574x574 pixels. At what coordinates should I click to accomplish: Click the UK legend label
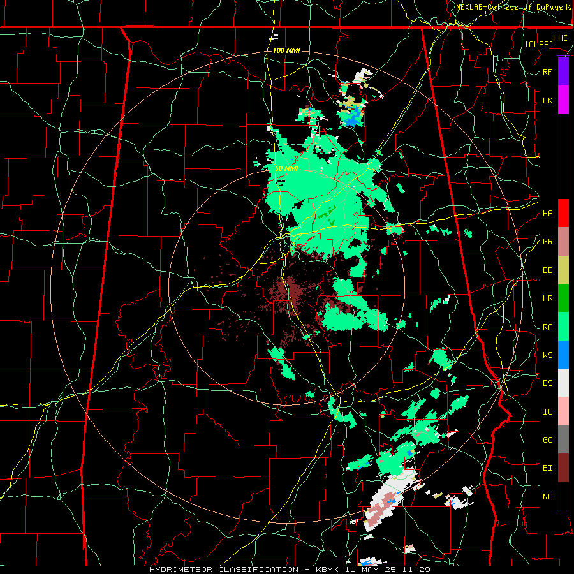547,100
